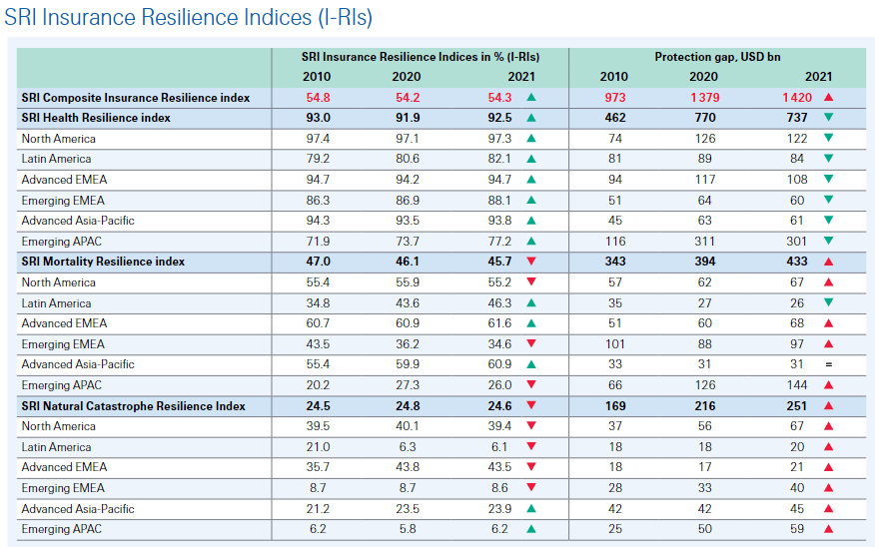Select the Protection gap, USD bn column header
This screenshot has width=875, height=547.
click(717, 57)
